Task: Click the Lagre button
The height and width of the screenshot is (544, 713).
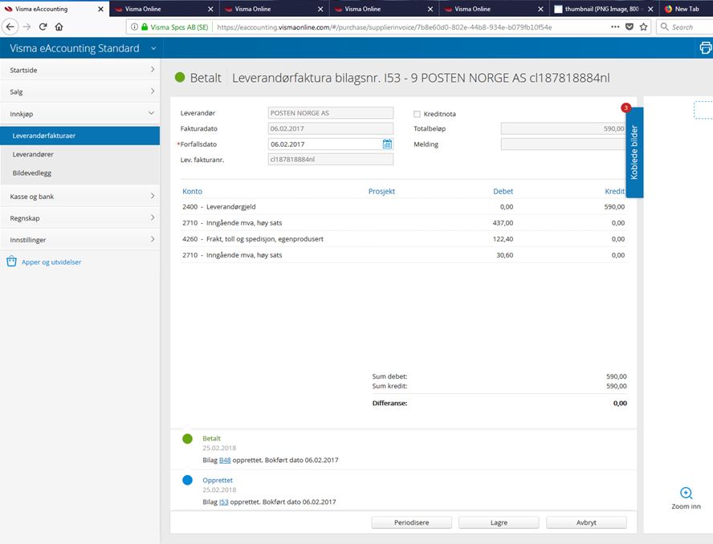Action: 499,522
